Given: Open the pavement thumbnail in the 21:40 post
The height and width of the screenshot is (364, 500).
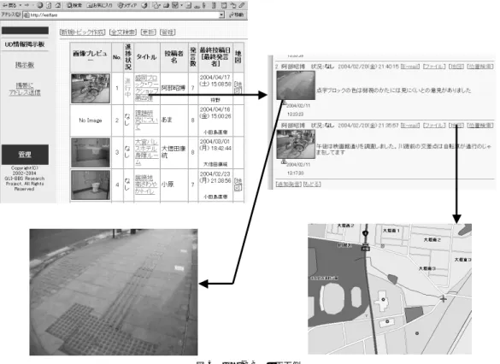Looking at the screenshot, I should 296,85.
